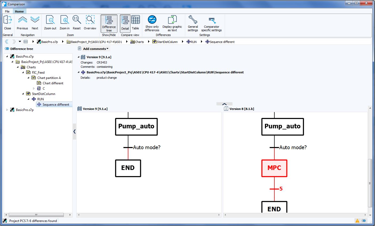Click the difference tree horizontal scrollbar thumb

(36, 215)
